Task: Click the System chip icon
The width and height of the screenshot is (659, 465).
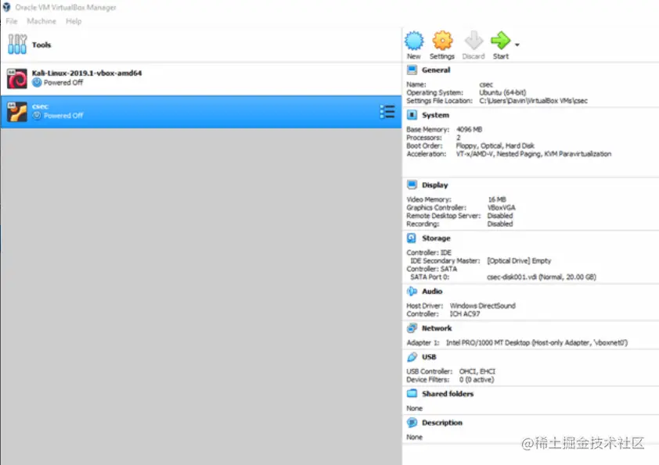Action: 412,115
